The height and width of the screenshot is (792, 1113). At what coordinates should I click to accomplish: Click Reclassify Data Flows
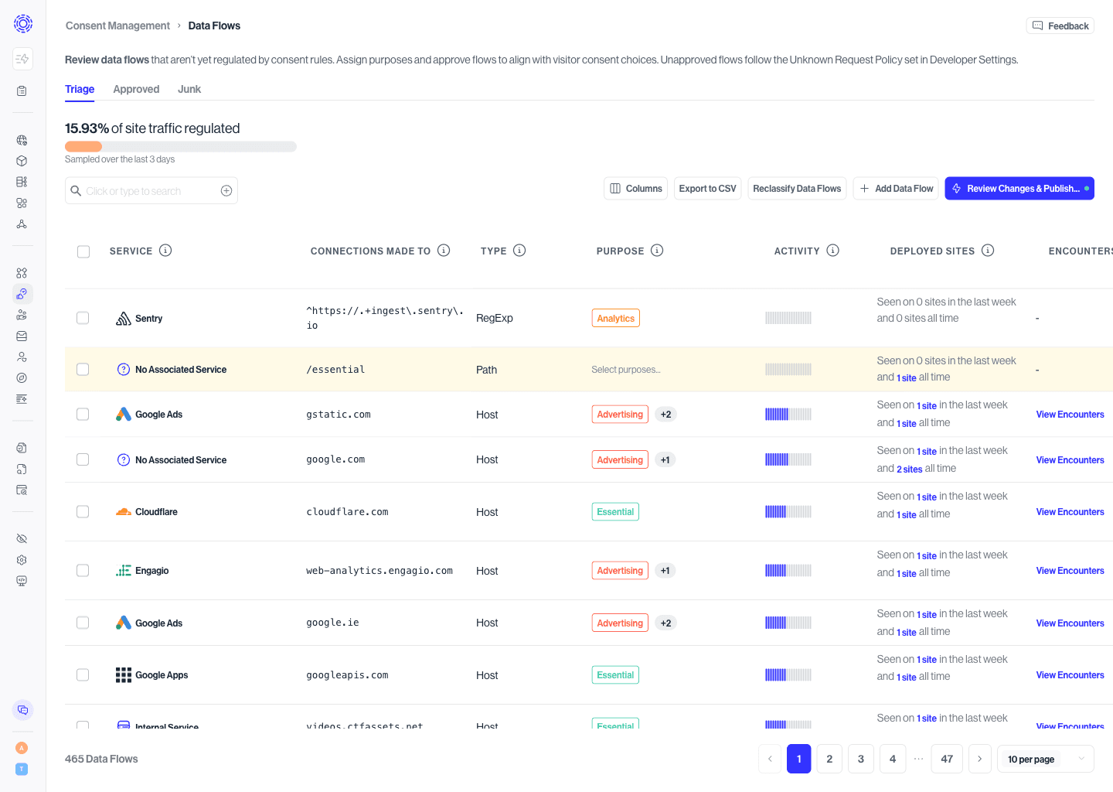(x=797, y=189)
